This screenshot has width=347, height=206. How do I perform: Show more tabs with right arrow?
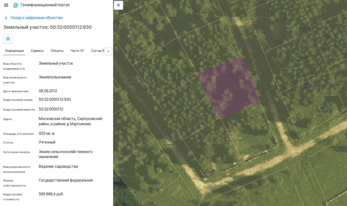[108, 51]
